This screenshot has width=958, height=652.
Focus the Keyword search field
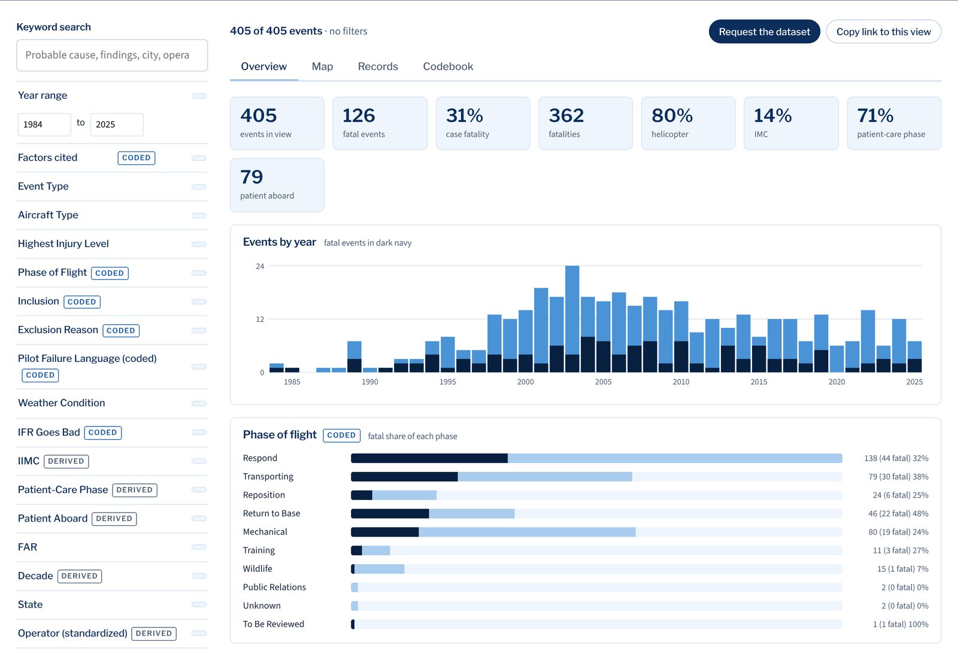[112, 55]
